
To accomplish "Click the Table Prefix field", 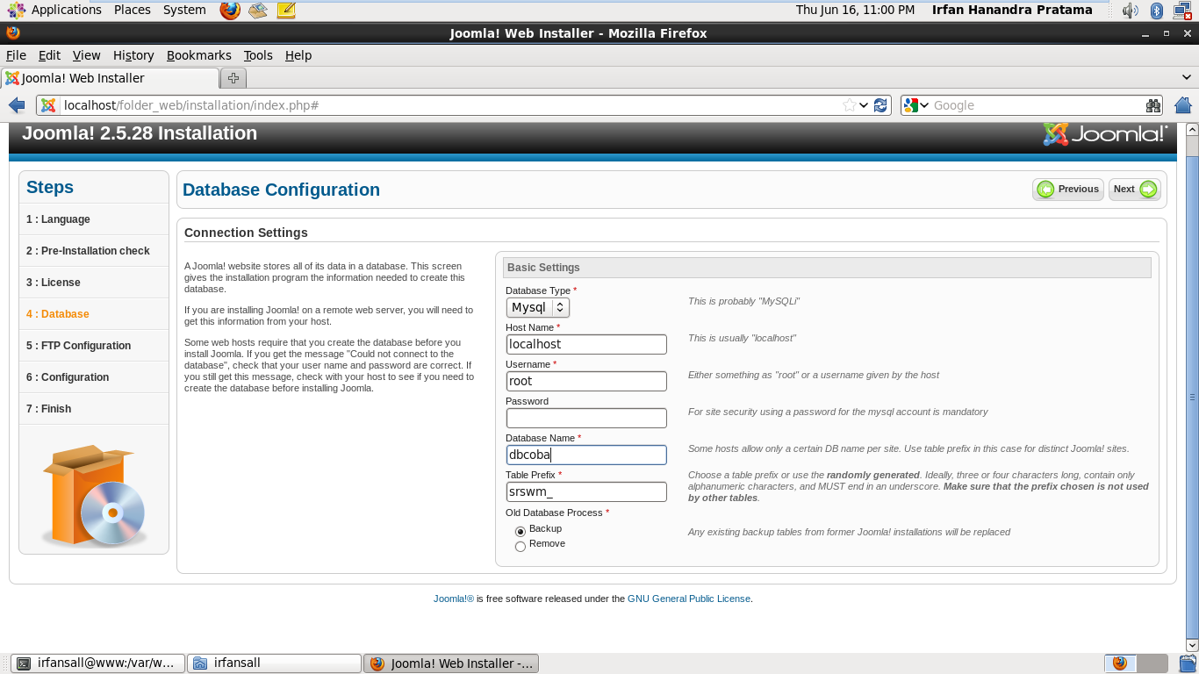I will pos(586,491).
